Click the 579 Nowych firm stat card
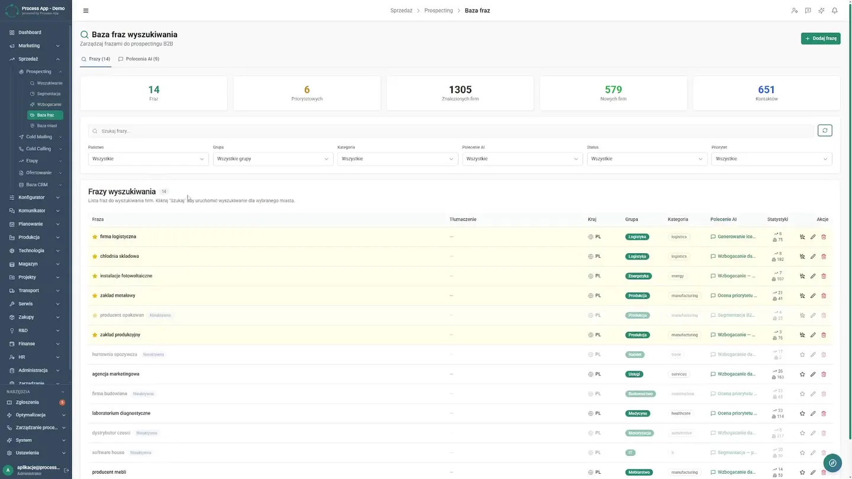 point(614,93)
